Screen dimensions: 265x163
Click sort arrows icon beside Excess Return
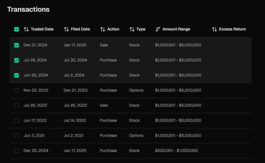pyautogui.click(x=215, y=29)
